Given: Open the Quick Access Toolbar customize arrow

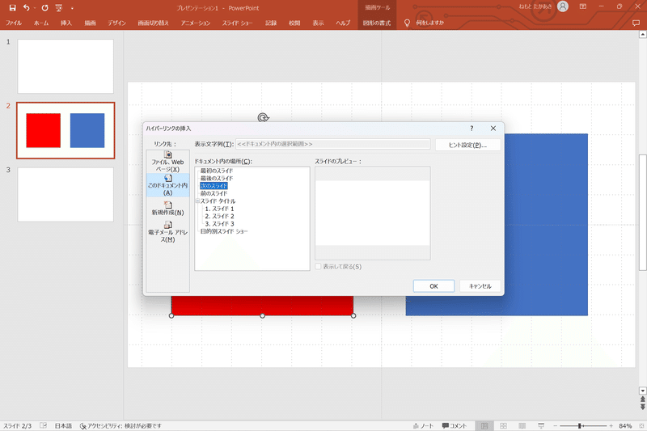Looking at the screenshot, I should (72, 8).
